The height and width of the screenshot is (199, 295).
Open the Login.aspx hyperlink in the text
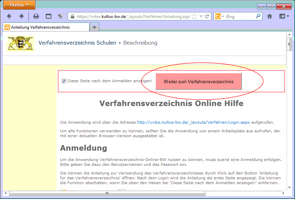(193, 122)
